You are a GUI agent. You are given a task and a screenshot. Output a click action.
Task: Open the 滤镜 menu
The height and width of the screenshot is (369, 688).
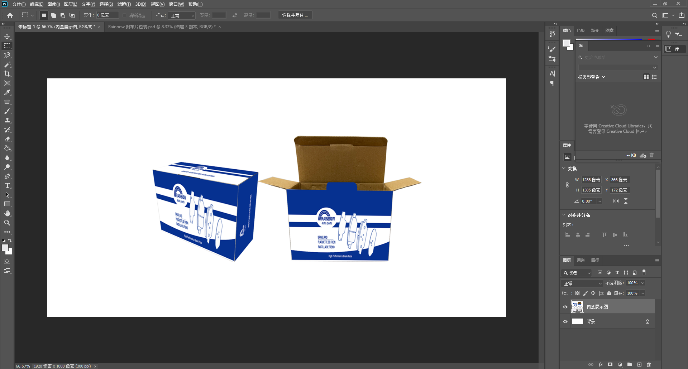point(124,4)
